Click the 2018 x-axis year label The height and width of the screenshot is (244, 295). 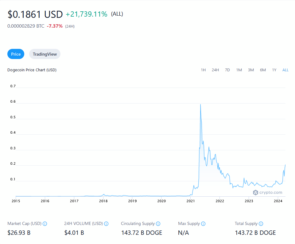pos(103,201)
